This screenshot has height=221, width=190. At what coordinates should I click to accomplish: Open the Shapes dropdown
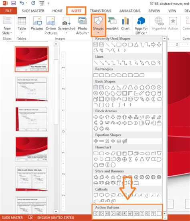(98, 25)
